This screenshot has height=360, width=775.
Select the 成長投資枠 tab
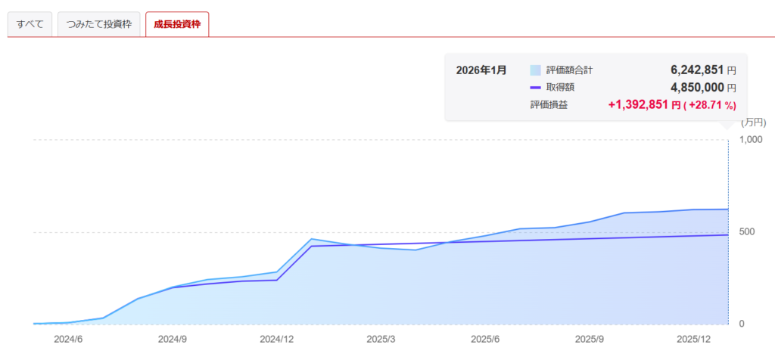tap(176, 24)
